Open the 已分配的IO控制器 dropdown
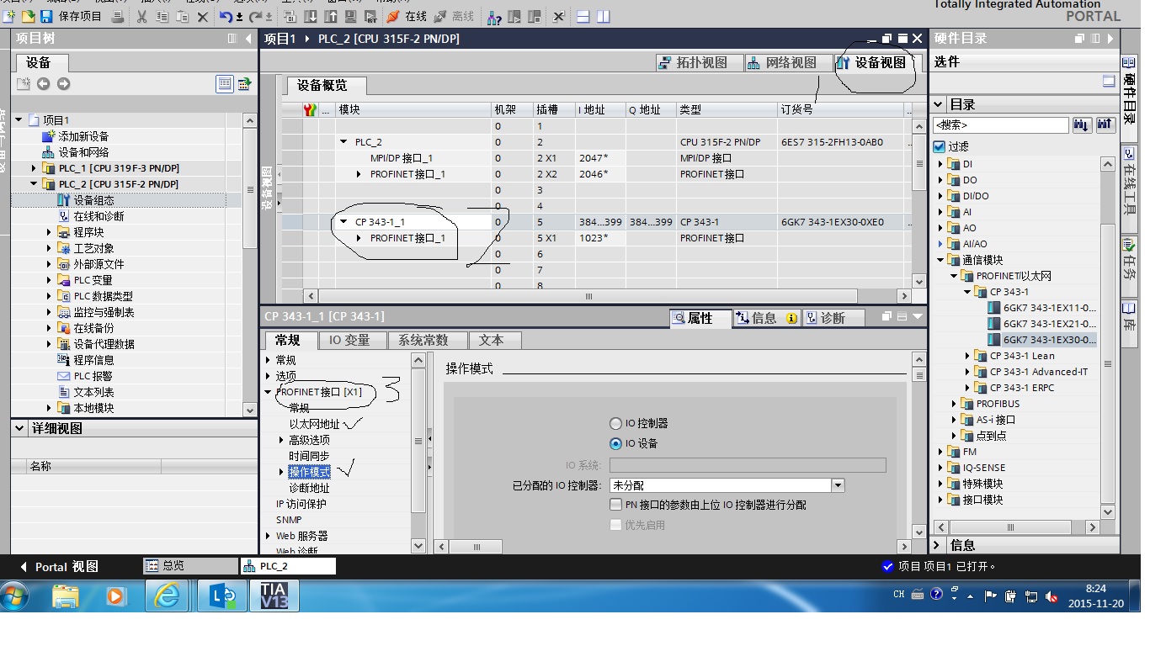This screenshot has width=1150, height=646. (838, 485)
